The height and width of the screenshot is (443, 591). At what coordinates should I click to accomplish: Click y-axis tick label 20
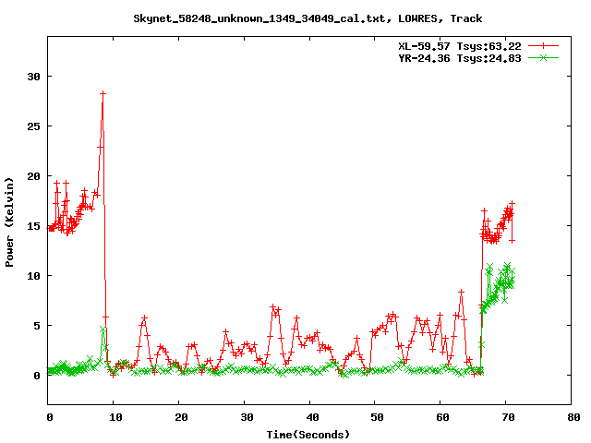point(33,176)
